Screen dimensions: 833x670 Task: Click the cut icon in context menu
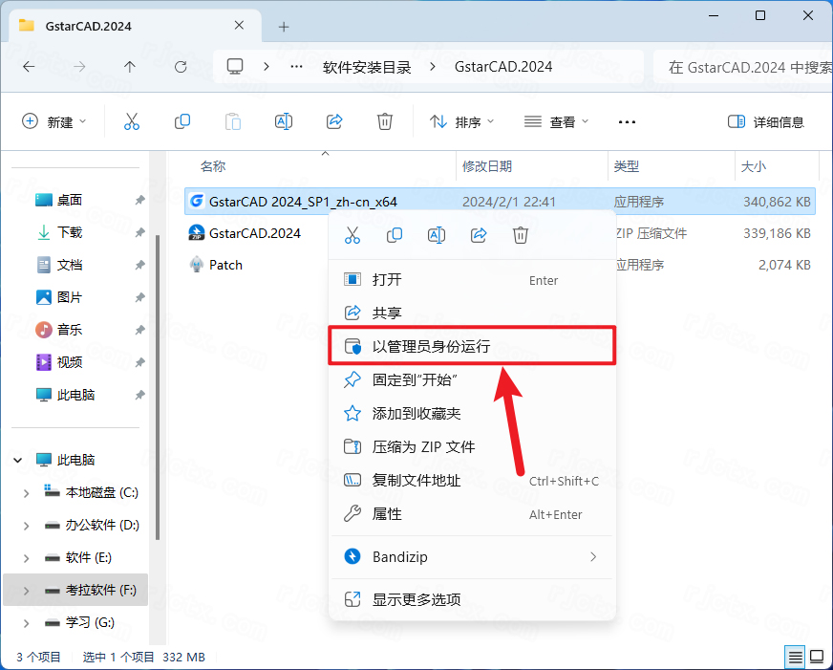(352, 235)
